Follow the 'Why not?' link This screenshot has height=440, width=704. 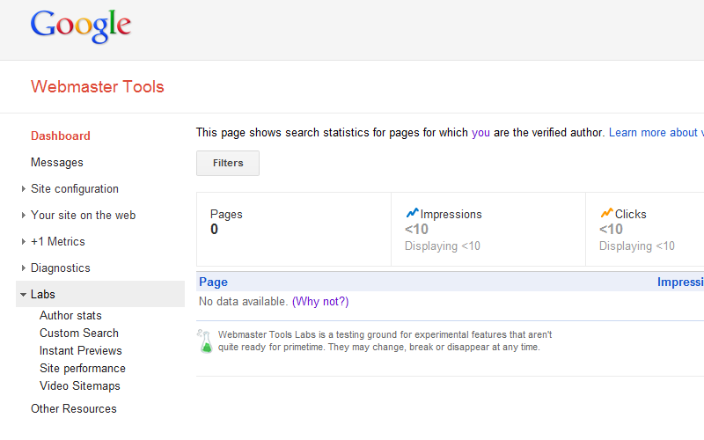tap(320, 302)
